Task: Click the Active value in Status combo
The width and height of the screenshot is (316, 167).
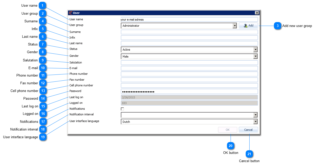Action: pos(126,50)
